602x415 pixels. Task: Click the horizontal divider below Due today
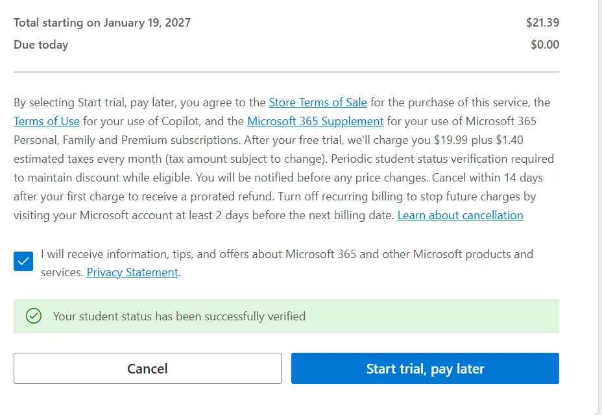pyautogui.click(x=287, y=72)
